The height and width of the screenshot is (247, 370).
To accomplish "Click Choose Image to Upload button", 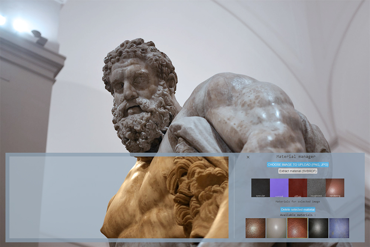I will click(x=297, y=164).
